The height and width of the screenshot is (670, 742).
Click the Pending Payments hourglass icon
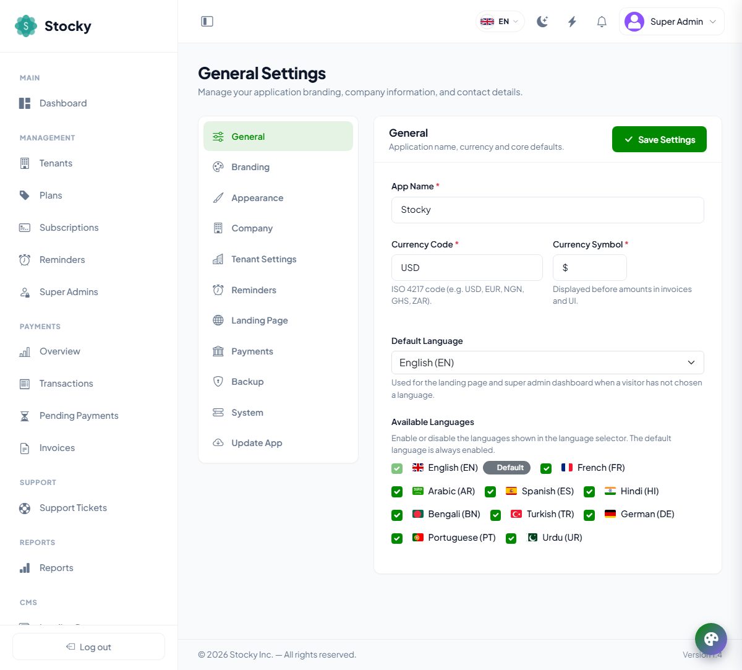(25, 416)
